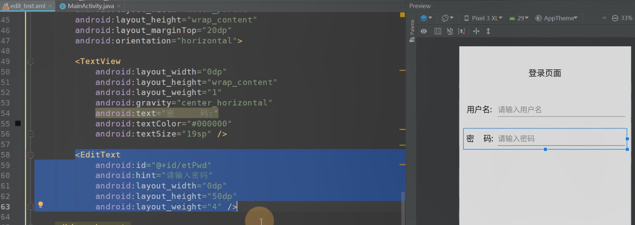Click the <EditText tag on line 58
The image size is (635, 225).
(98, 155)
